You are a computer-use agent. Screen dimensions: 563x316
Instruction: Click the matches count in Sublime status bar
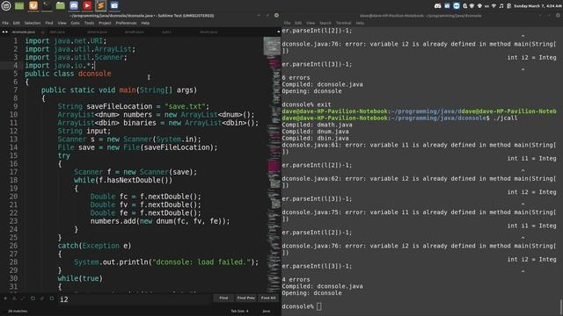coord(18,311)
